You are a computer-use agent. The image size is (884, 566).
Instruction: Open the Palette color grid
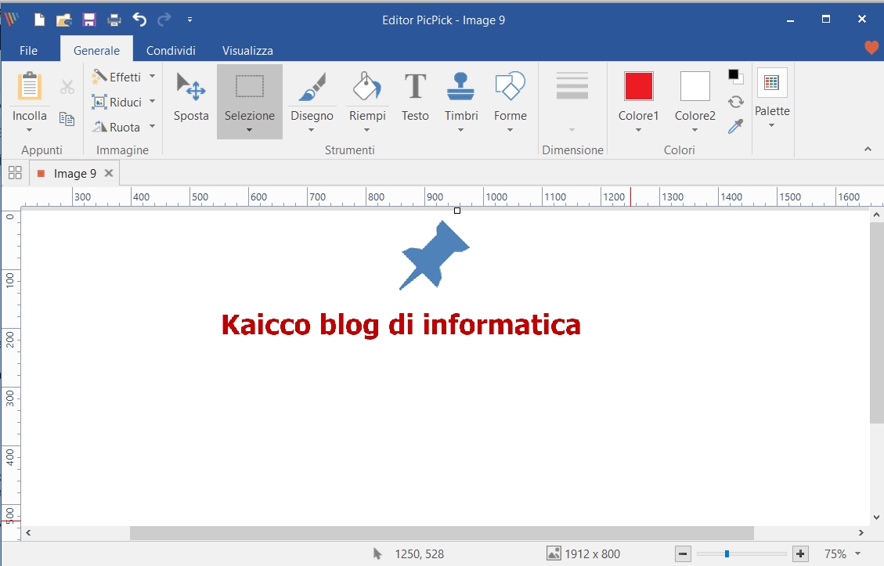(772, 83)
